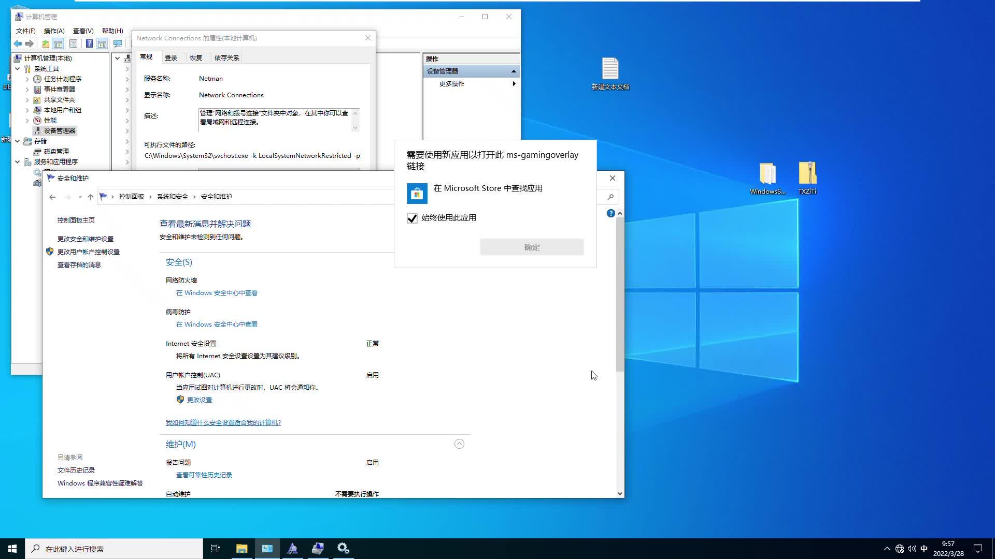Image resolution: width=995 pixels, height=559 pixels.
Task: Open the 帮助(H) menu
Action: click(112, 31)
